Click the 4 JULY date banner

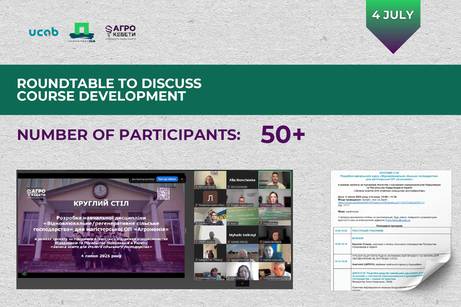tap(393, 26)
